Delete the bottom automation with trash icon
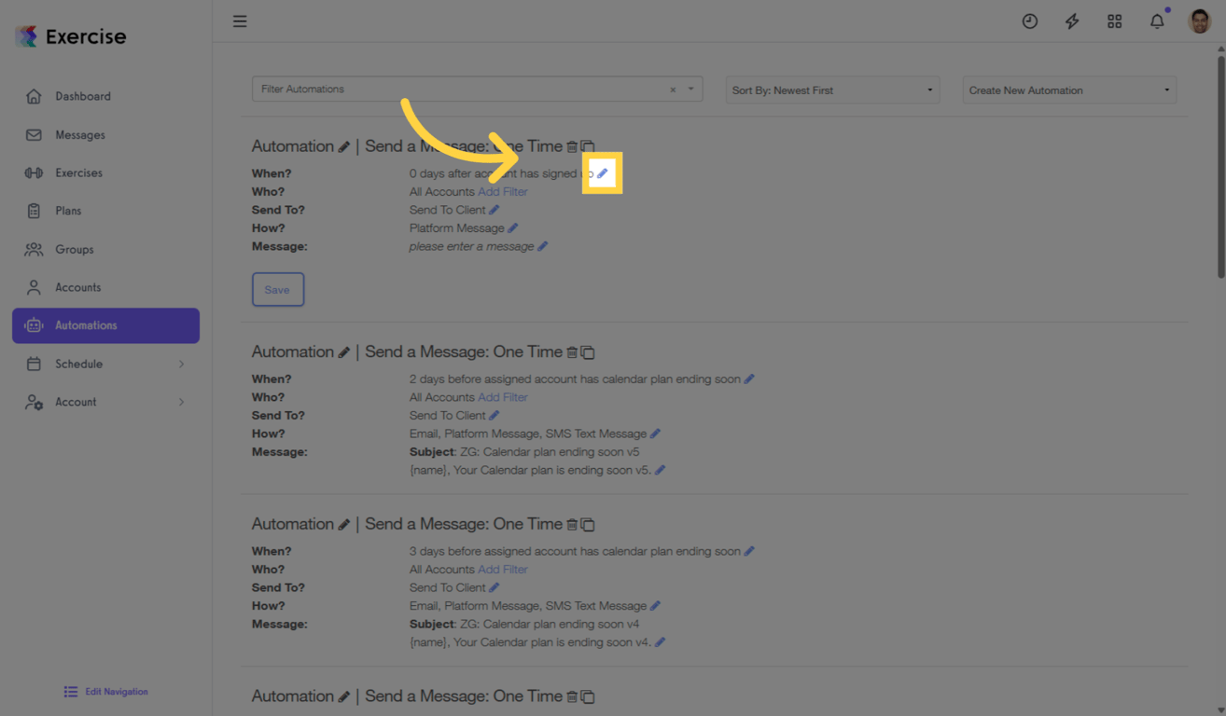Image resolution: width=1226 pixels, height=716 pixels. (572, 697)
